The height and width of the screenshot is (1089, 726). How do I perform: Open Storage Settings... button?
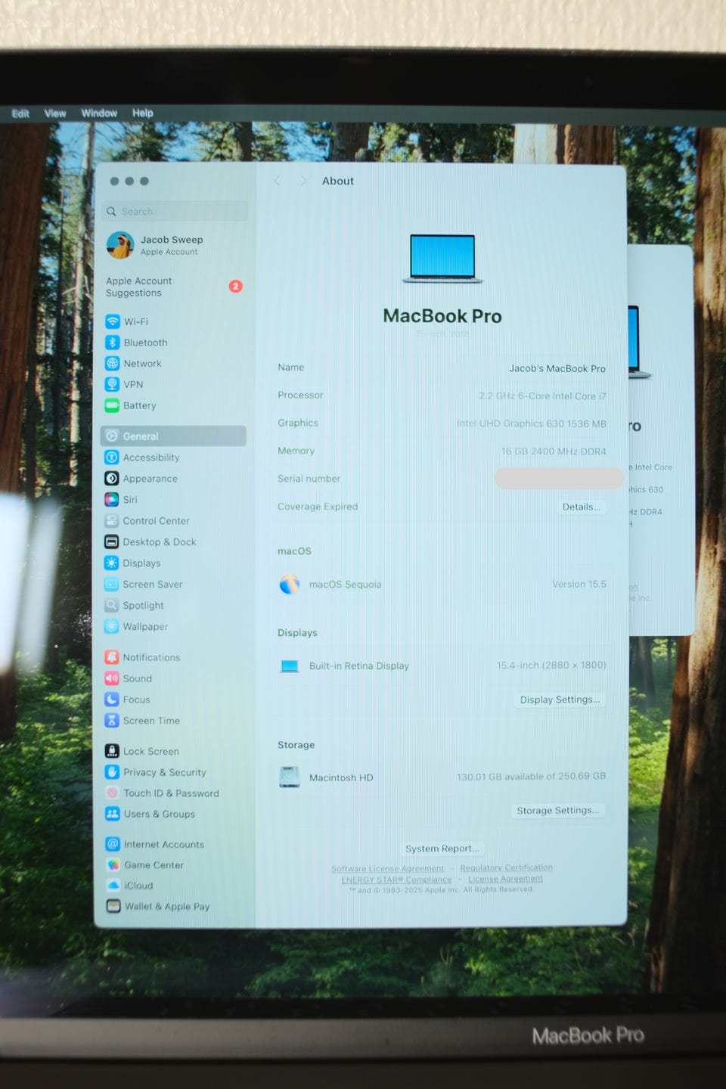tap(558, 810)
